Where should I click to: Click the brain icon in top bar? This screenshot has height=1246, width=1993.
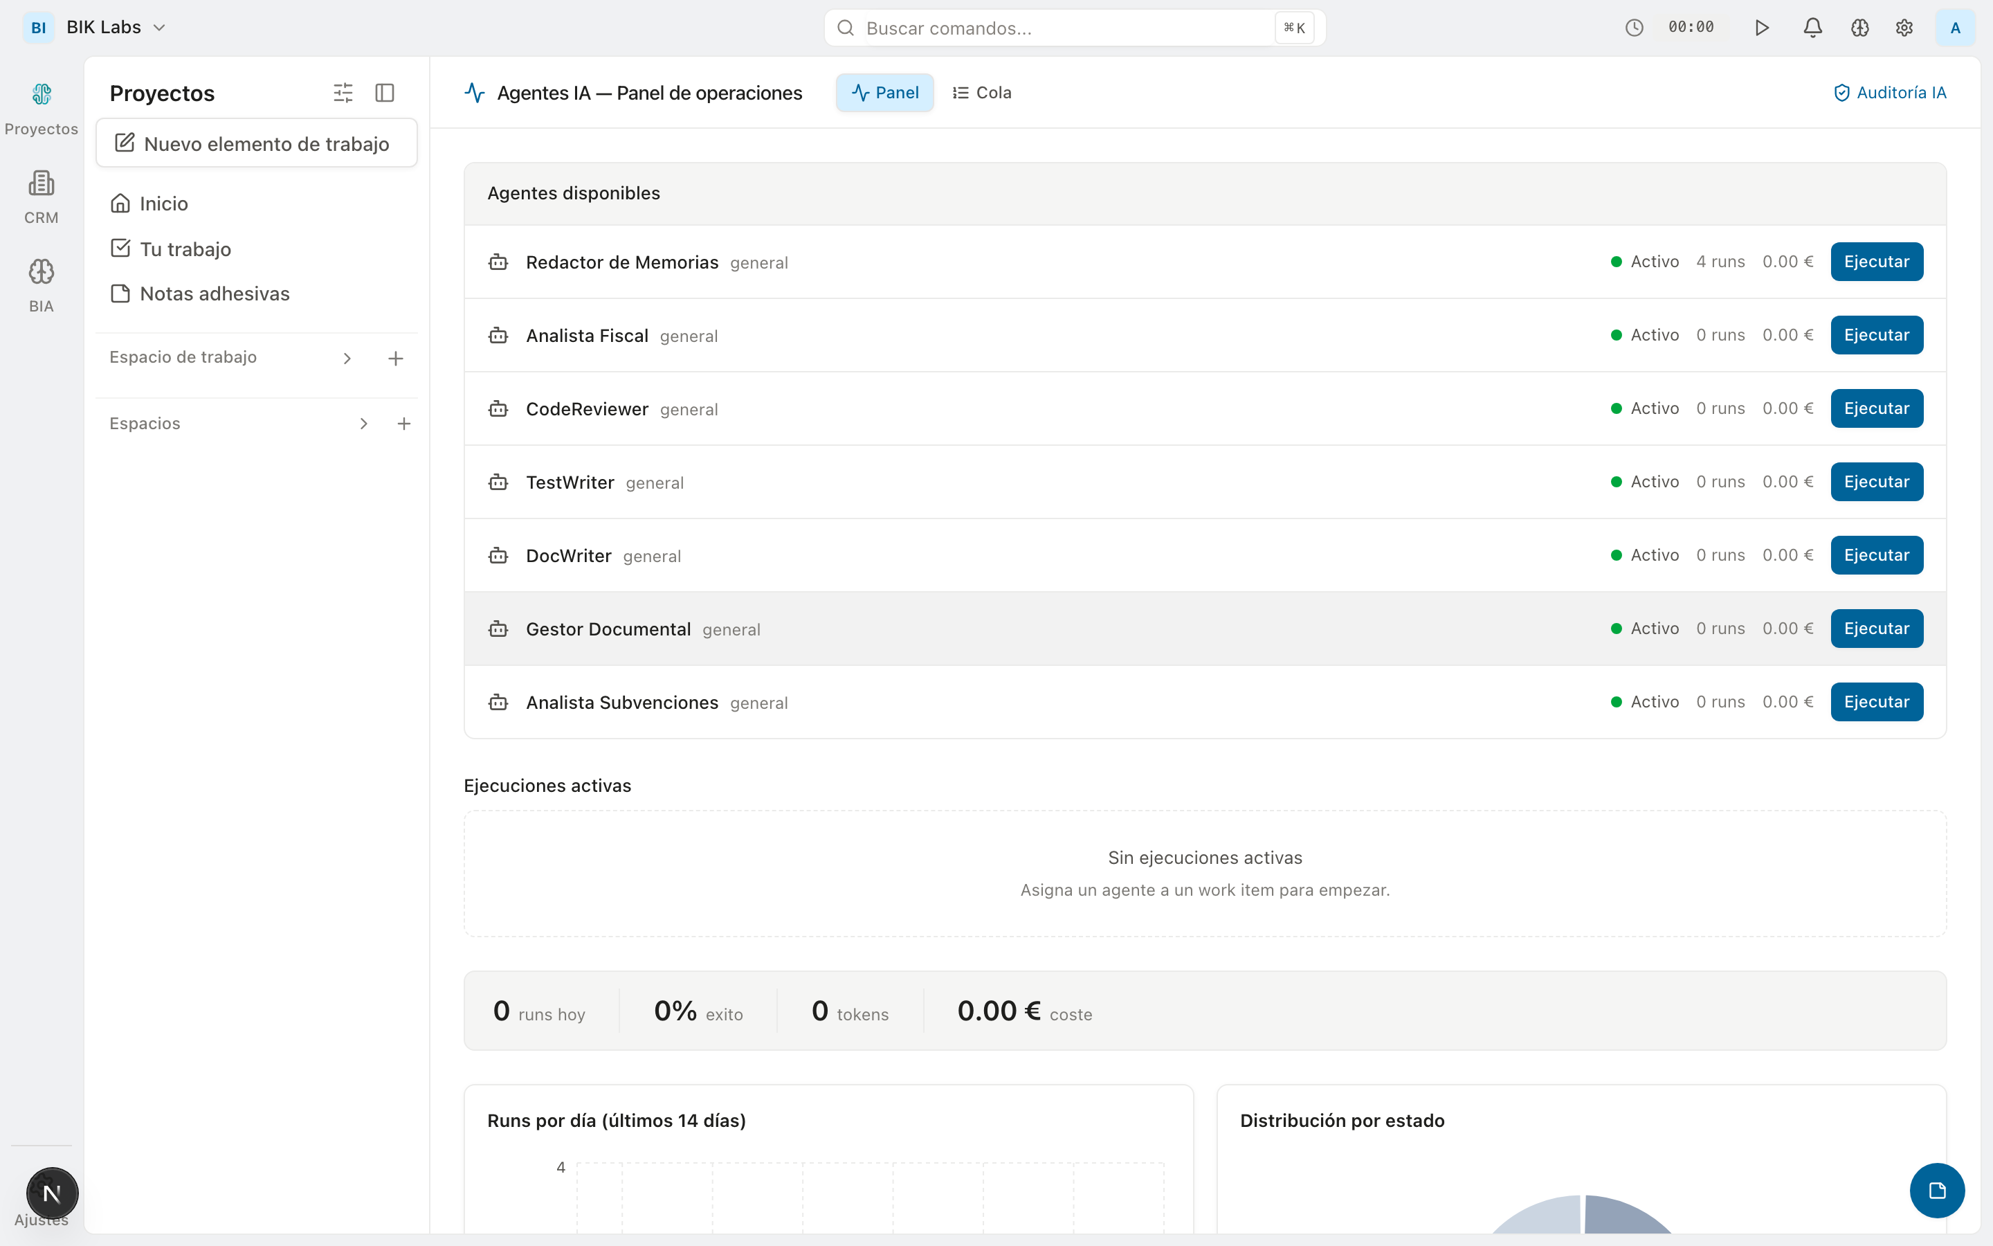[x=1859, y=28]
